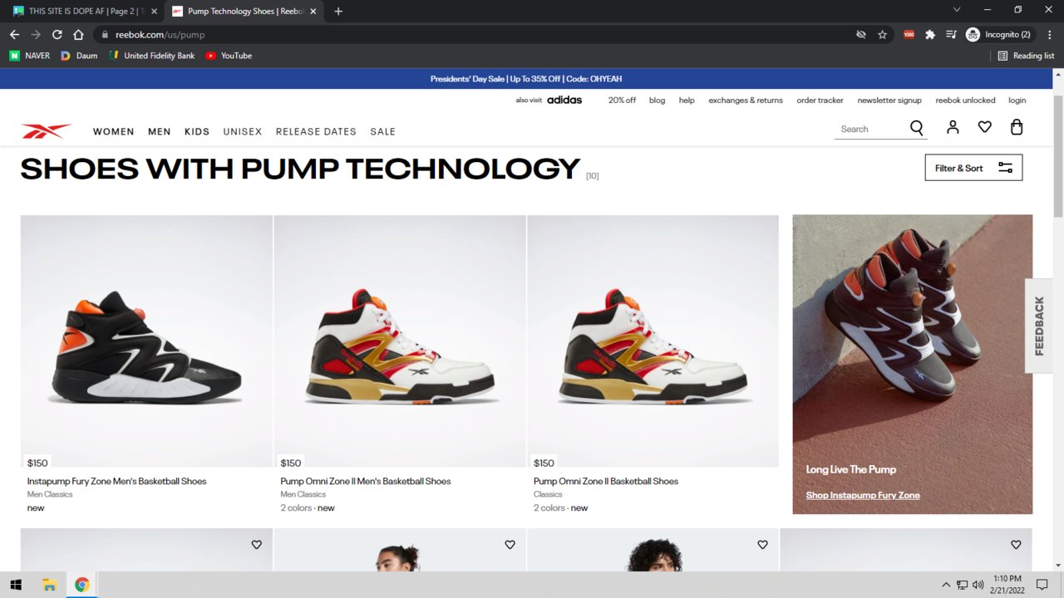Viewport: 1064px width, 598px height.
Task: Open RELEASE DATES in navigation
Action: (316, 131)
